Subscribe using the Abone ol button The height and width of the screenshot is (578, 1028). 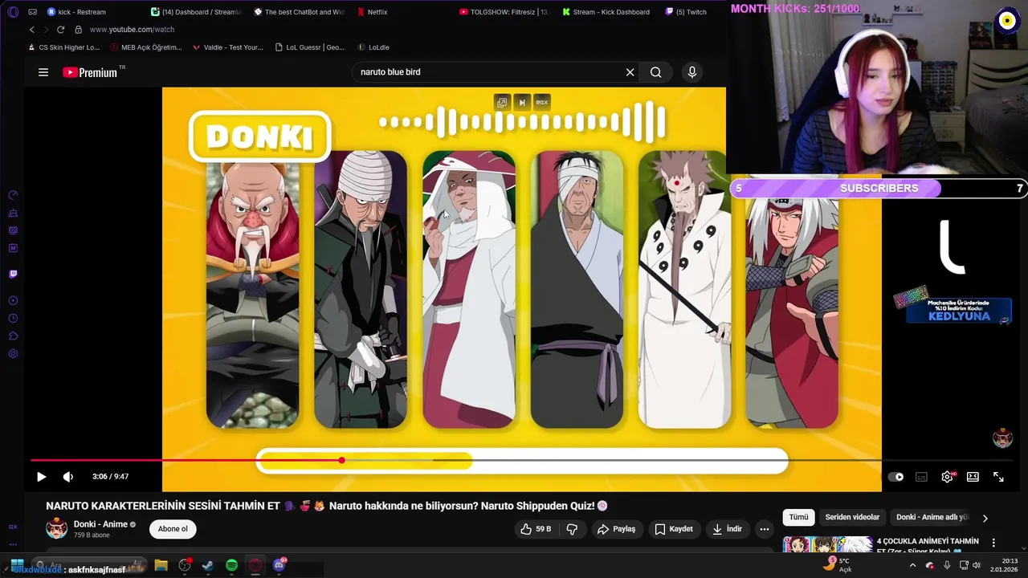173,529
